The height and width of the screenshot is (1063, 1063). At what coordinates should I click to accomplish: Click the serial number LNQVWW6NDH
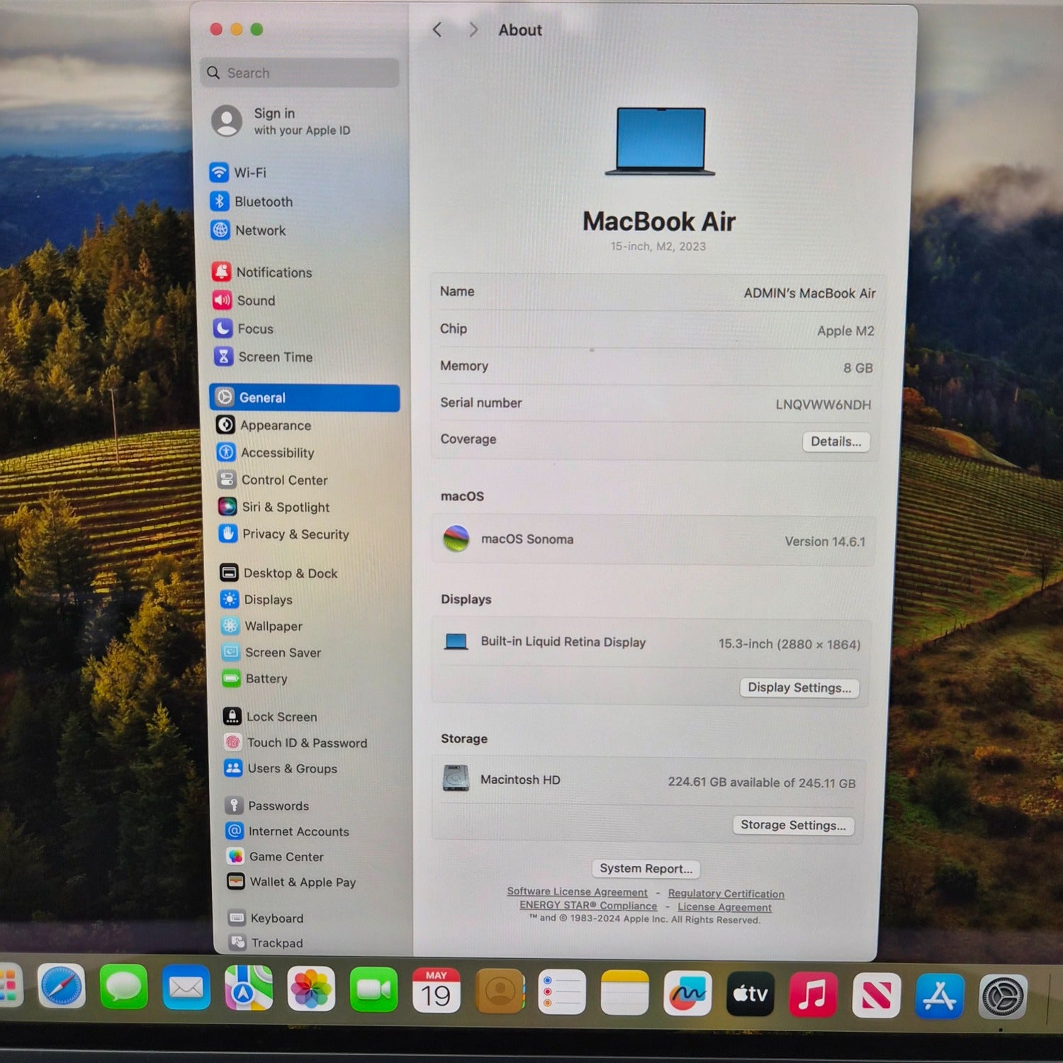(x=823, y=405)
